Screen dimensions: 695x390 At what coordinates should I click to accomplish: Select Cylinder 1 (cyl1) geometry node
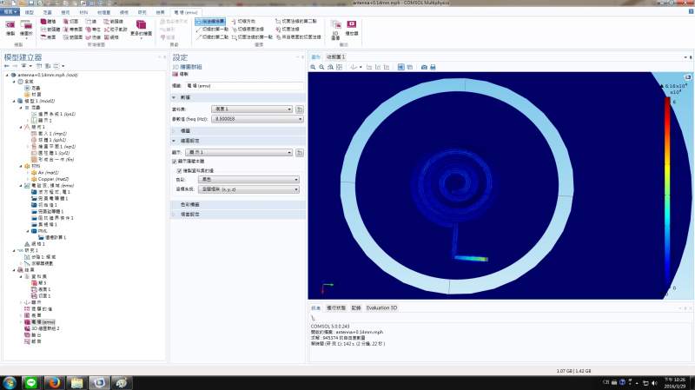coord(50,153)
